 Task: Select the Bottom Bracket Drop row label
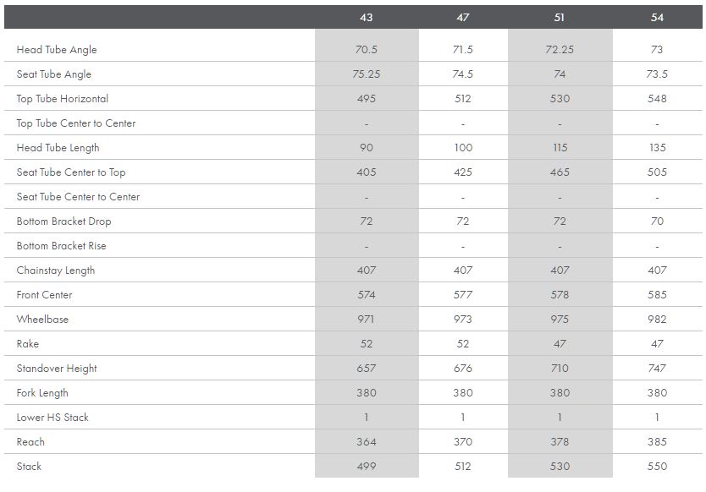(64, 221)
